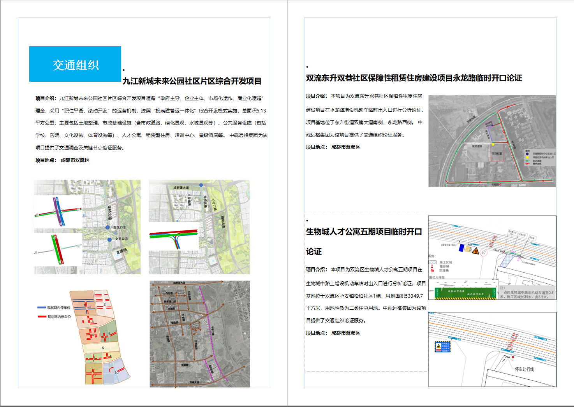This screenshot has width=574, height=407.
Task: Click the heading continuation word 论证
Action: point(313,251)
